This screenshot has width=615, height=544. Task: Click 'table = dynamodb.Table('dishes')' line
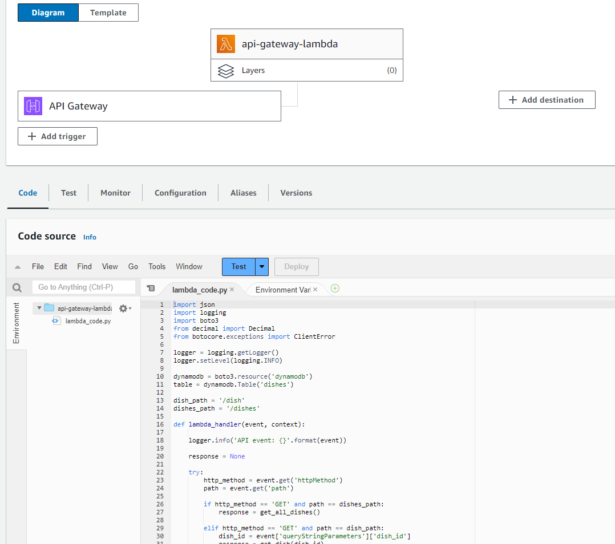pos(233,384)
